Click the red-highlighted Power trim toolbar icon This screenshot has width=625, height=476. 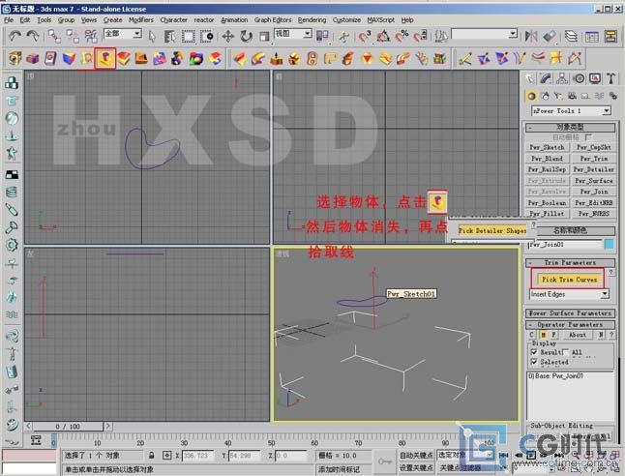[105, 58]
